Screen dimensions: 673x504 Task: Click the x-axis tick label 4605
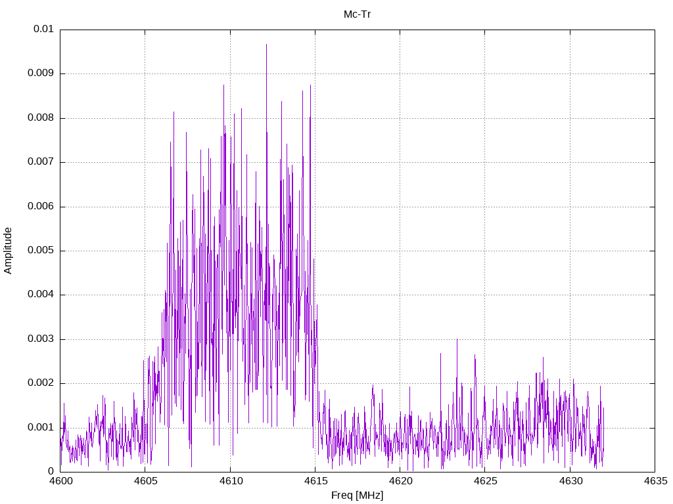click(145, 481)
